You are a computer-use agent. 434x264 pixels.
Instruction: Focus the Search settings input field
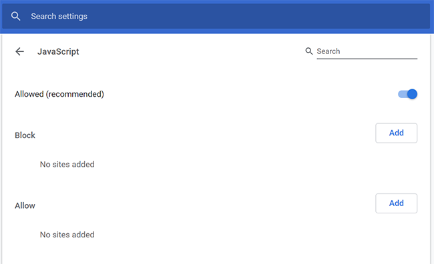216,16
